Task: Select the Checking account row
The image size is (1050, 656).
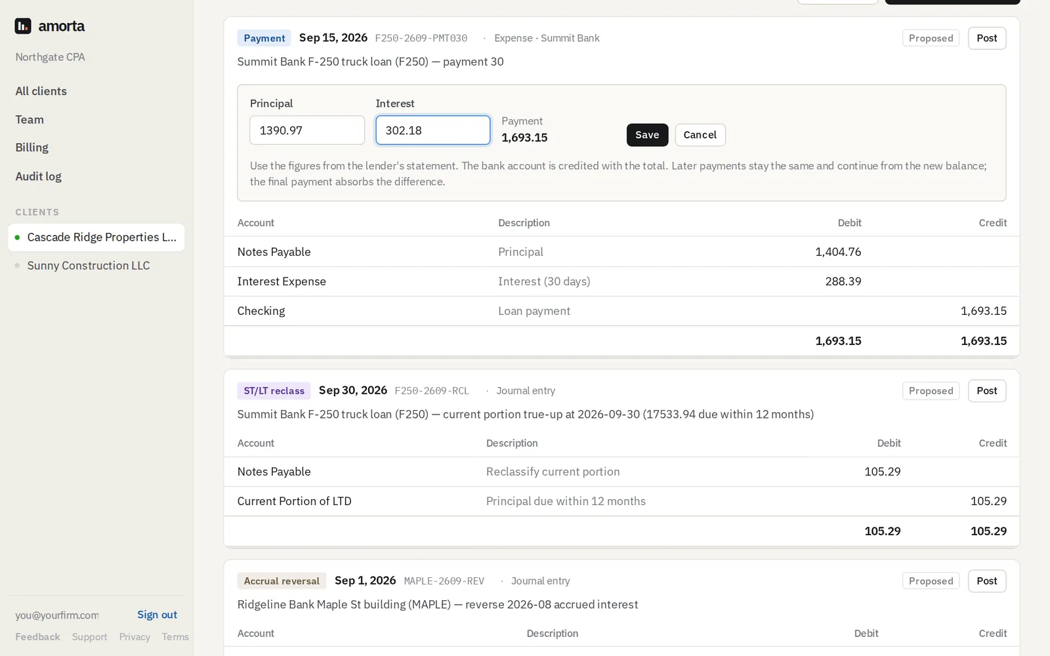Action: (621, 311)
